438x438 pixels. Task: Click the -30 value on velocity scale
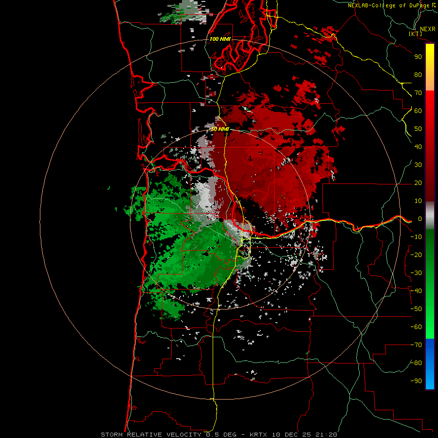coord(416,273)
